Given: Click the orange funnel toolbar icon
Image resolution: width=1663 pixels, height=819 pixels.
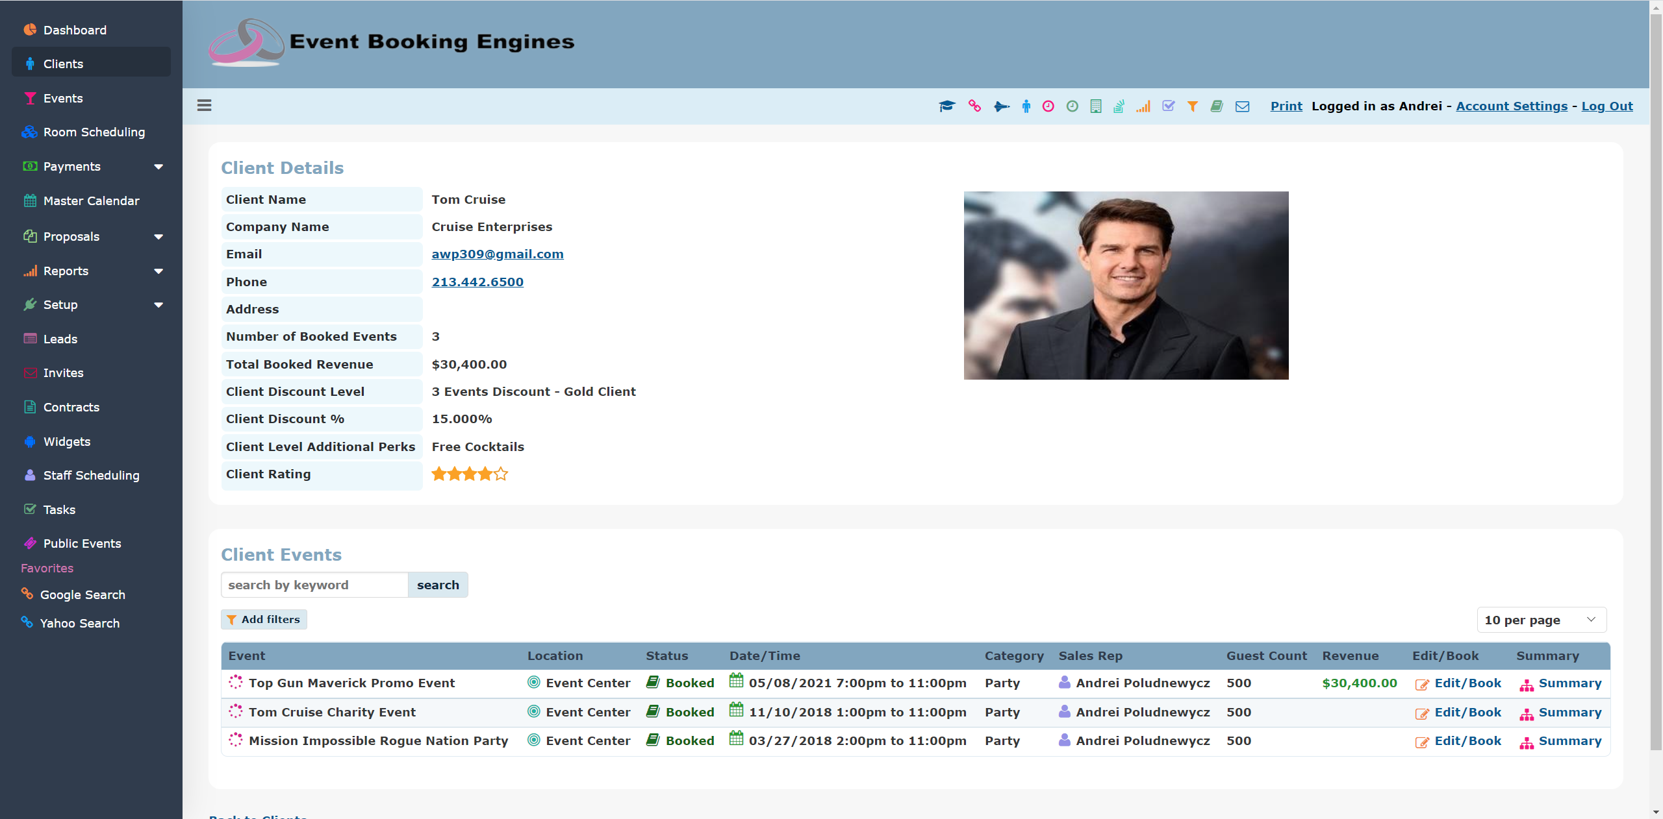Looking at the screenshot, I should coord(1192,106).
